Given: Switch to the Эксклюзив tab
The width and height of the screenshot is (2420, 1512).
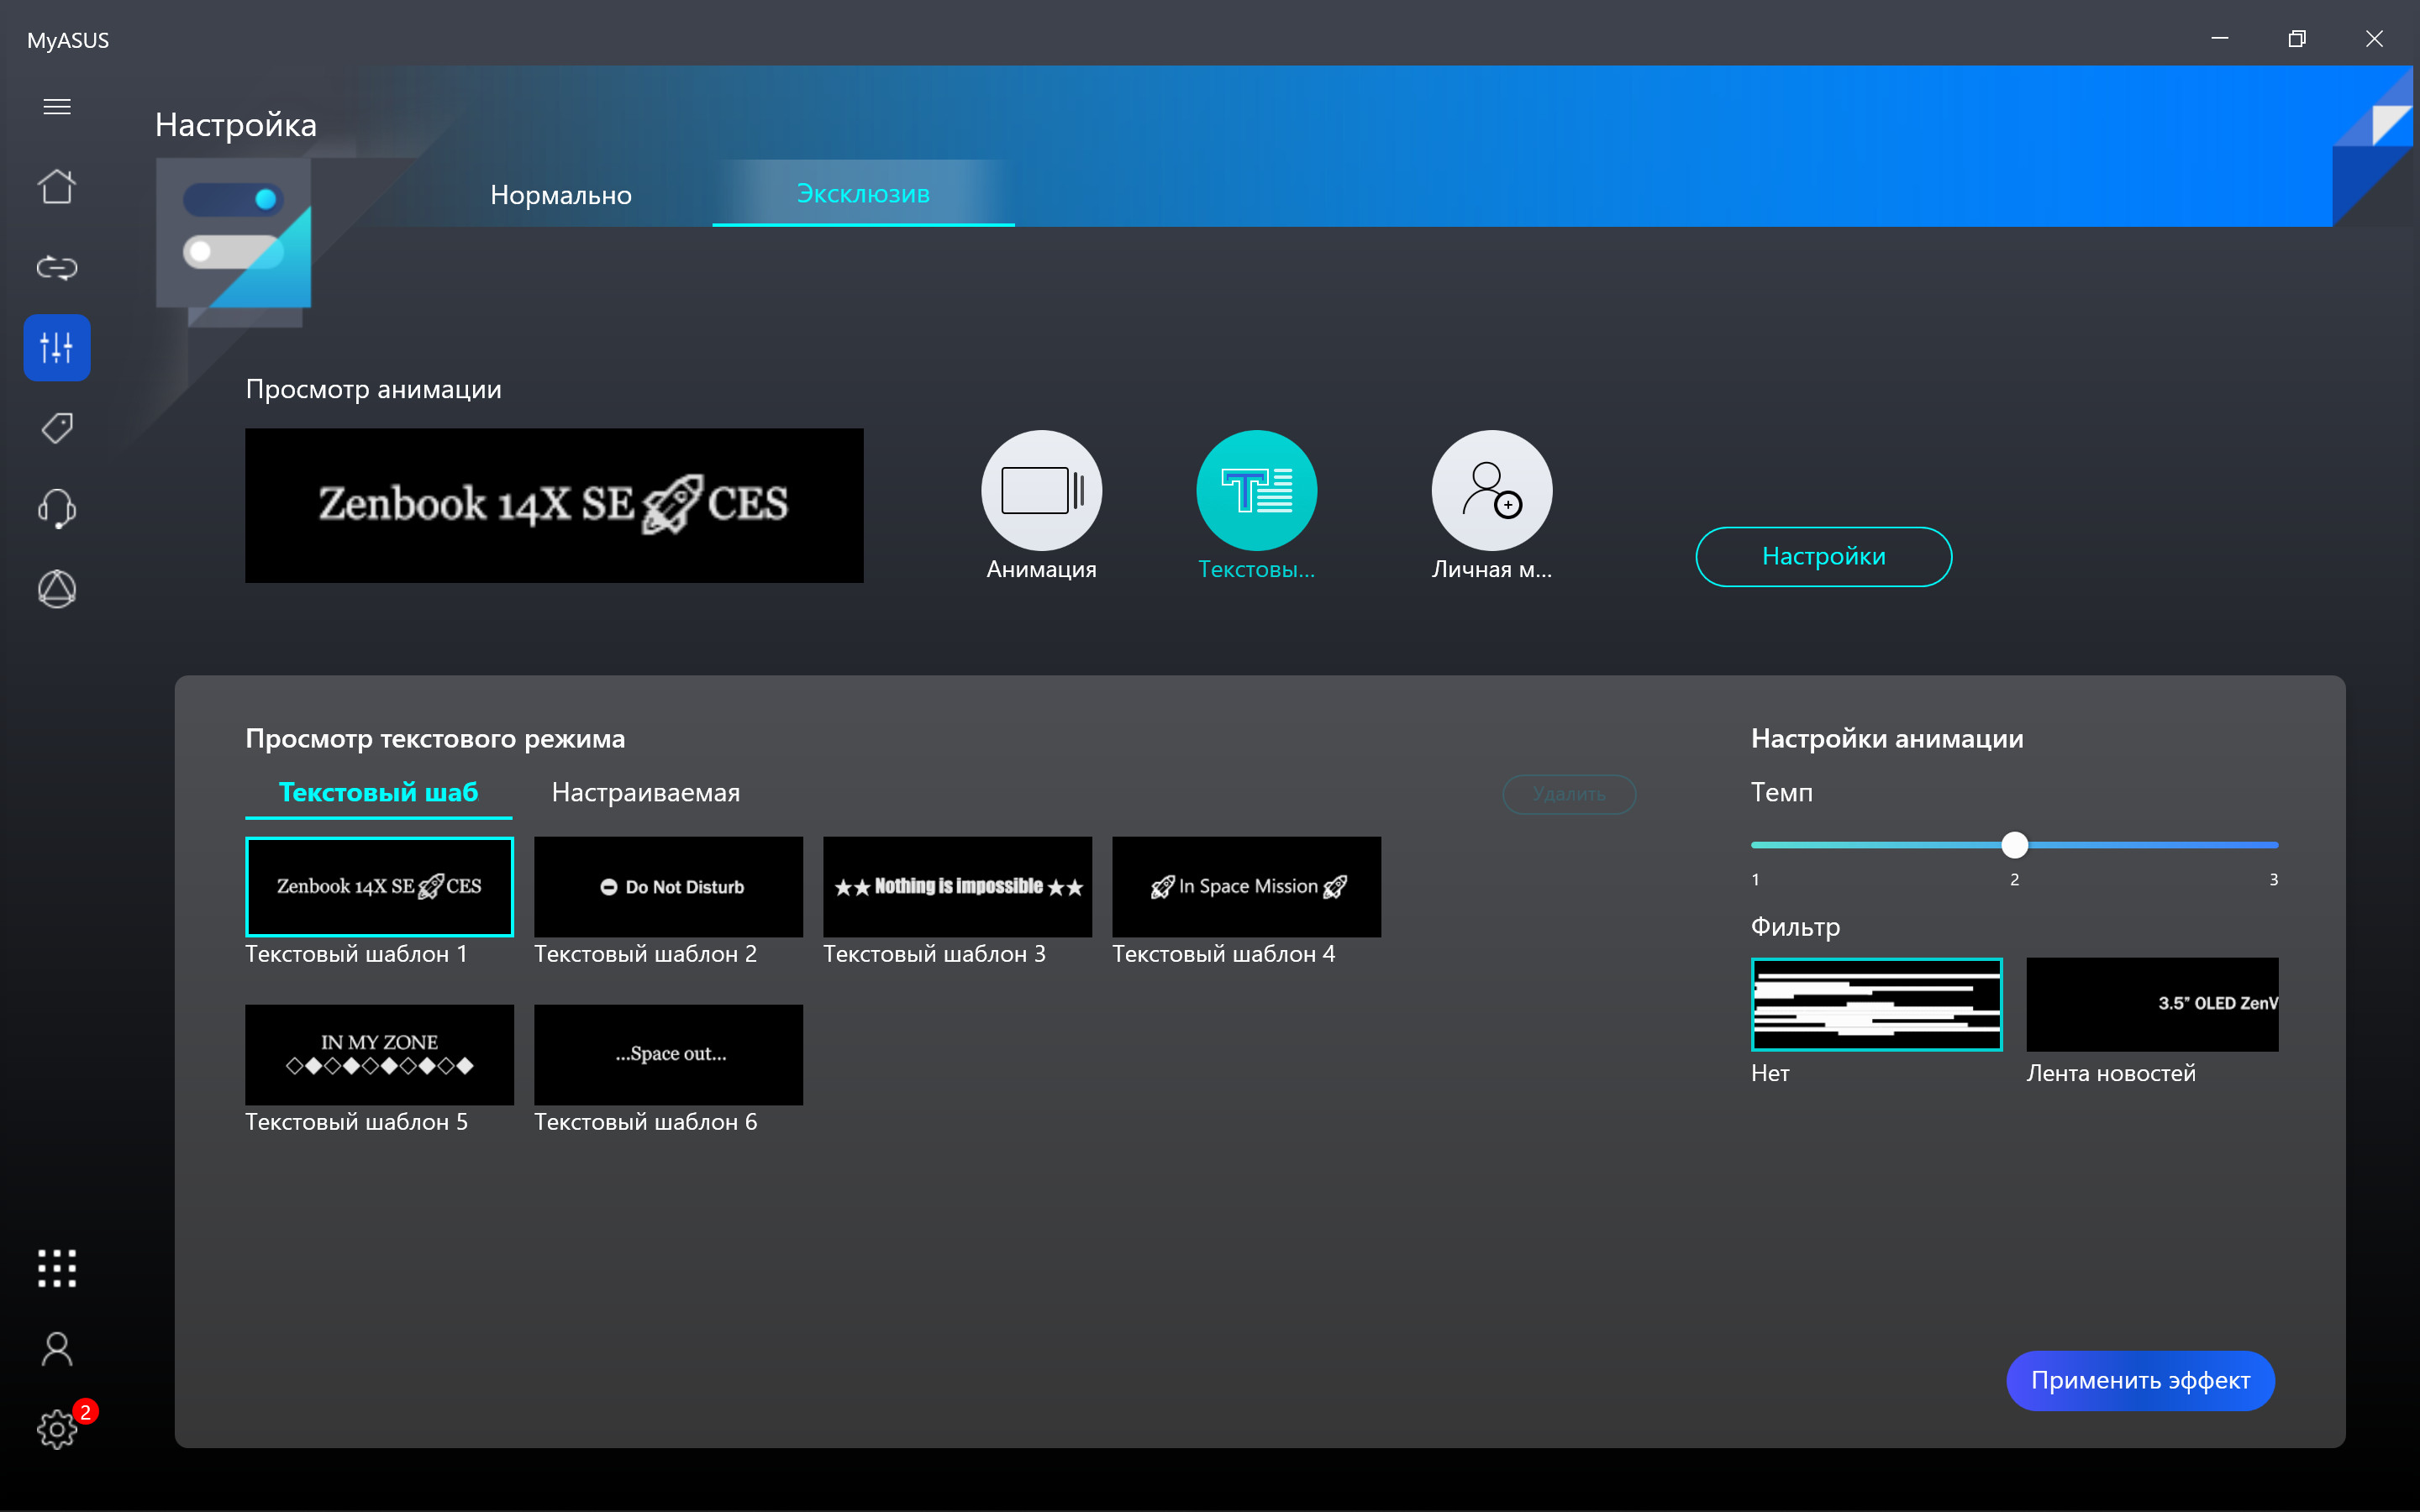Looking at the screenshot, I should tap(863, 194).
